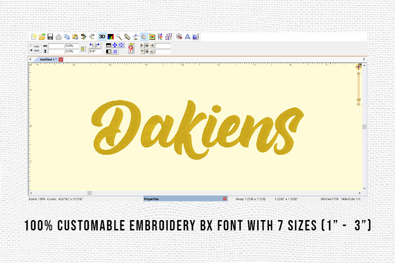Toggle the aspect ratio lock
The image size is (395, 263).
pos(82,48)
